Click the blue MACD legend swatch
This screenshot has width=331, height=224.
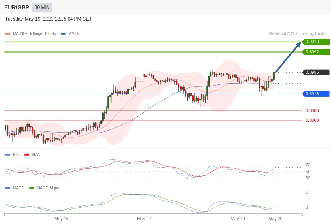[8, 188]
